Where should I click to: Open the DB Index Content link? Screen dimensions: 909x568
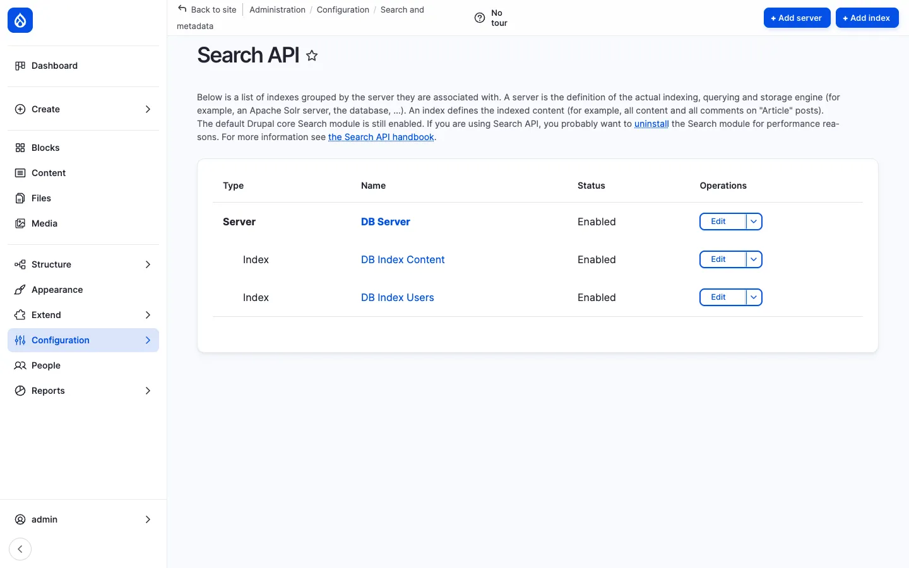tap(403, 259)
